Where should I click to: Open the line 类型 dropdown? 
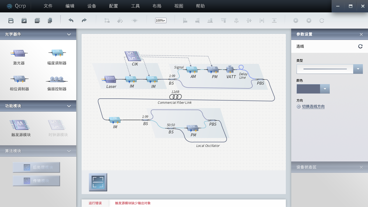[x=358, y=69]
